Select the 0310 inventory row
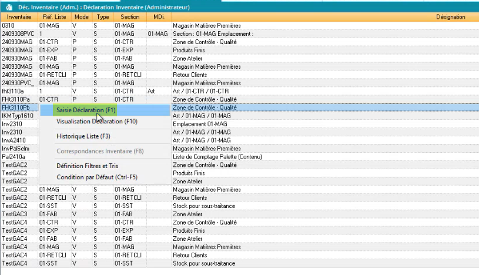Image resolution: width=479 pixels, height=275 pixels. point(18,26)
